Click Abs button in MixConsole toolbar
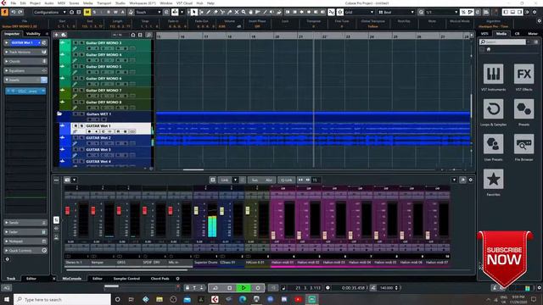543x305 pixels. tap(269, 180)
